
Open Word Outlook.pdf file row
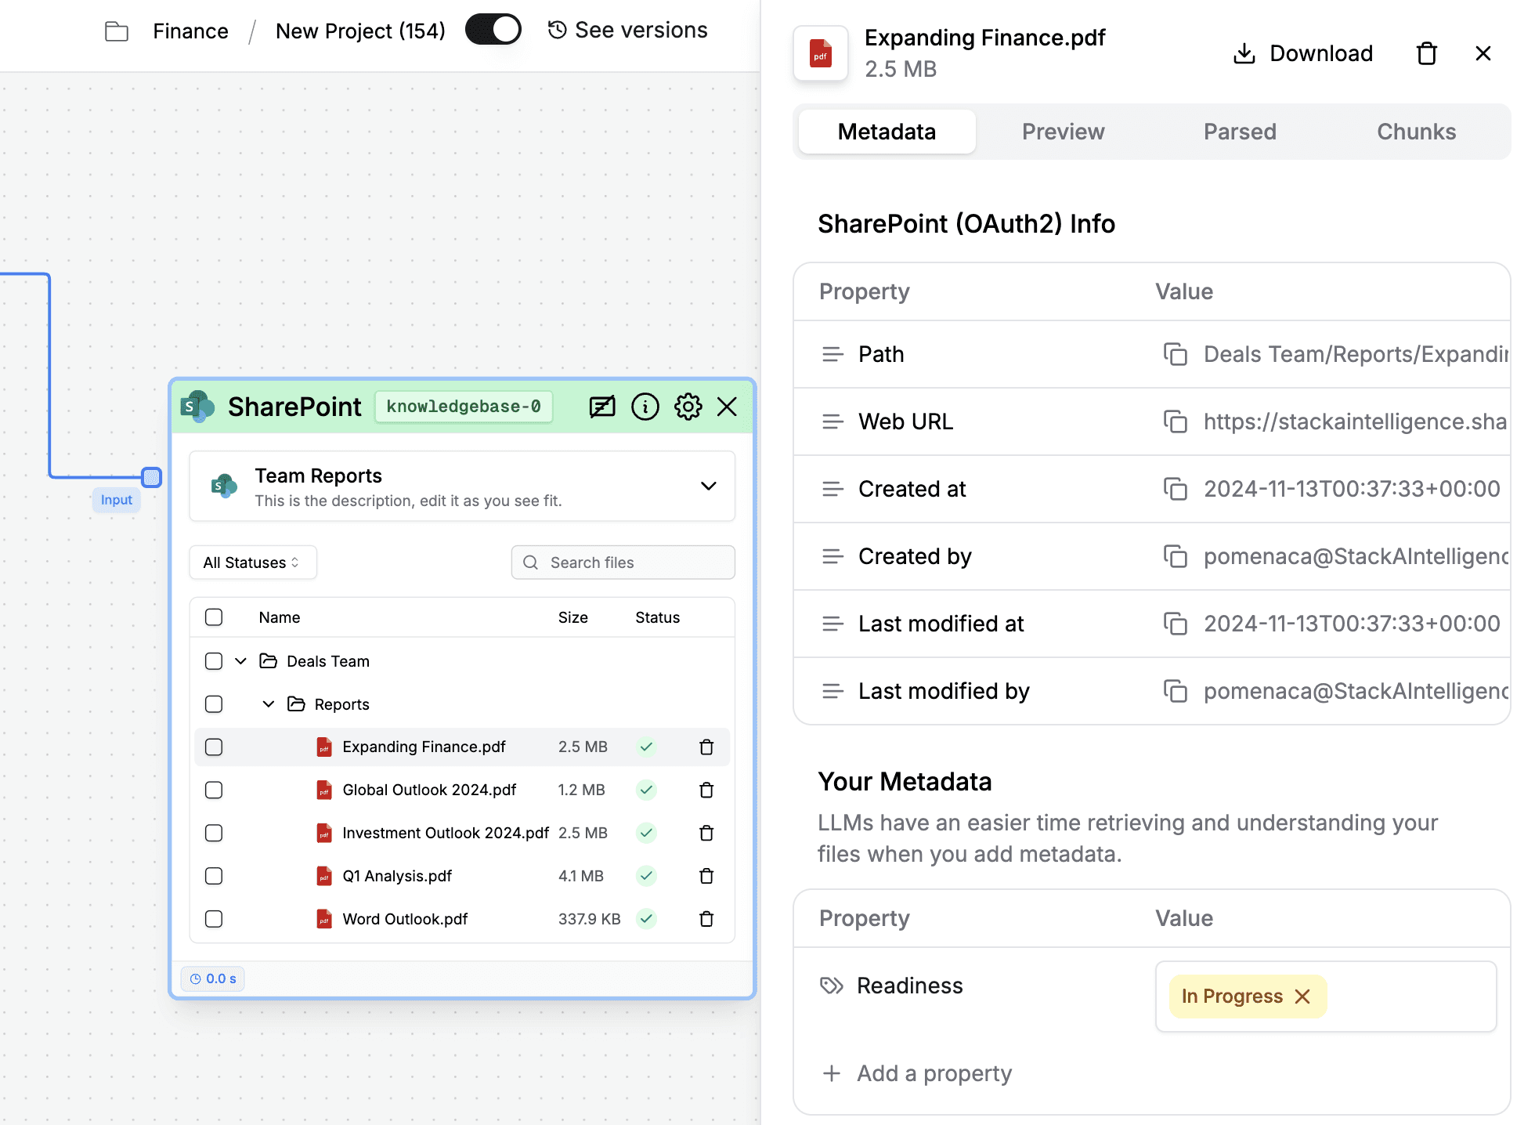click(462, 919)
